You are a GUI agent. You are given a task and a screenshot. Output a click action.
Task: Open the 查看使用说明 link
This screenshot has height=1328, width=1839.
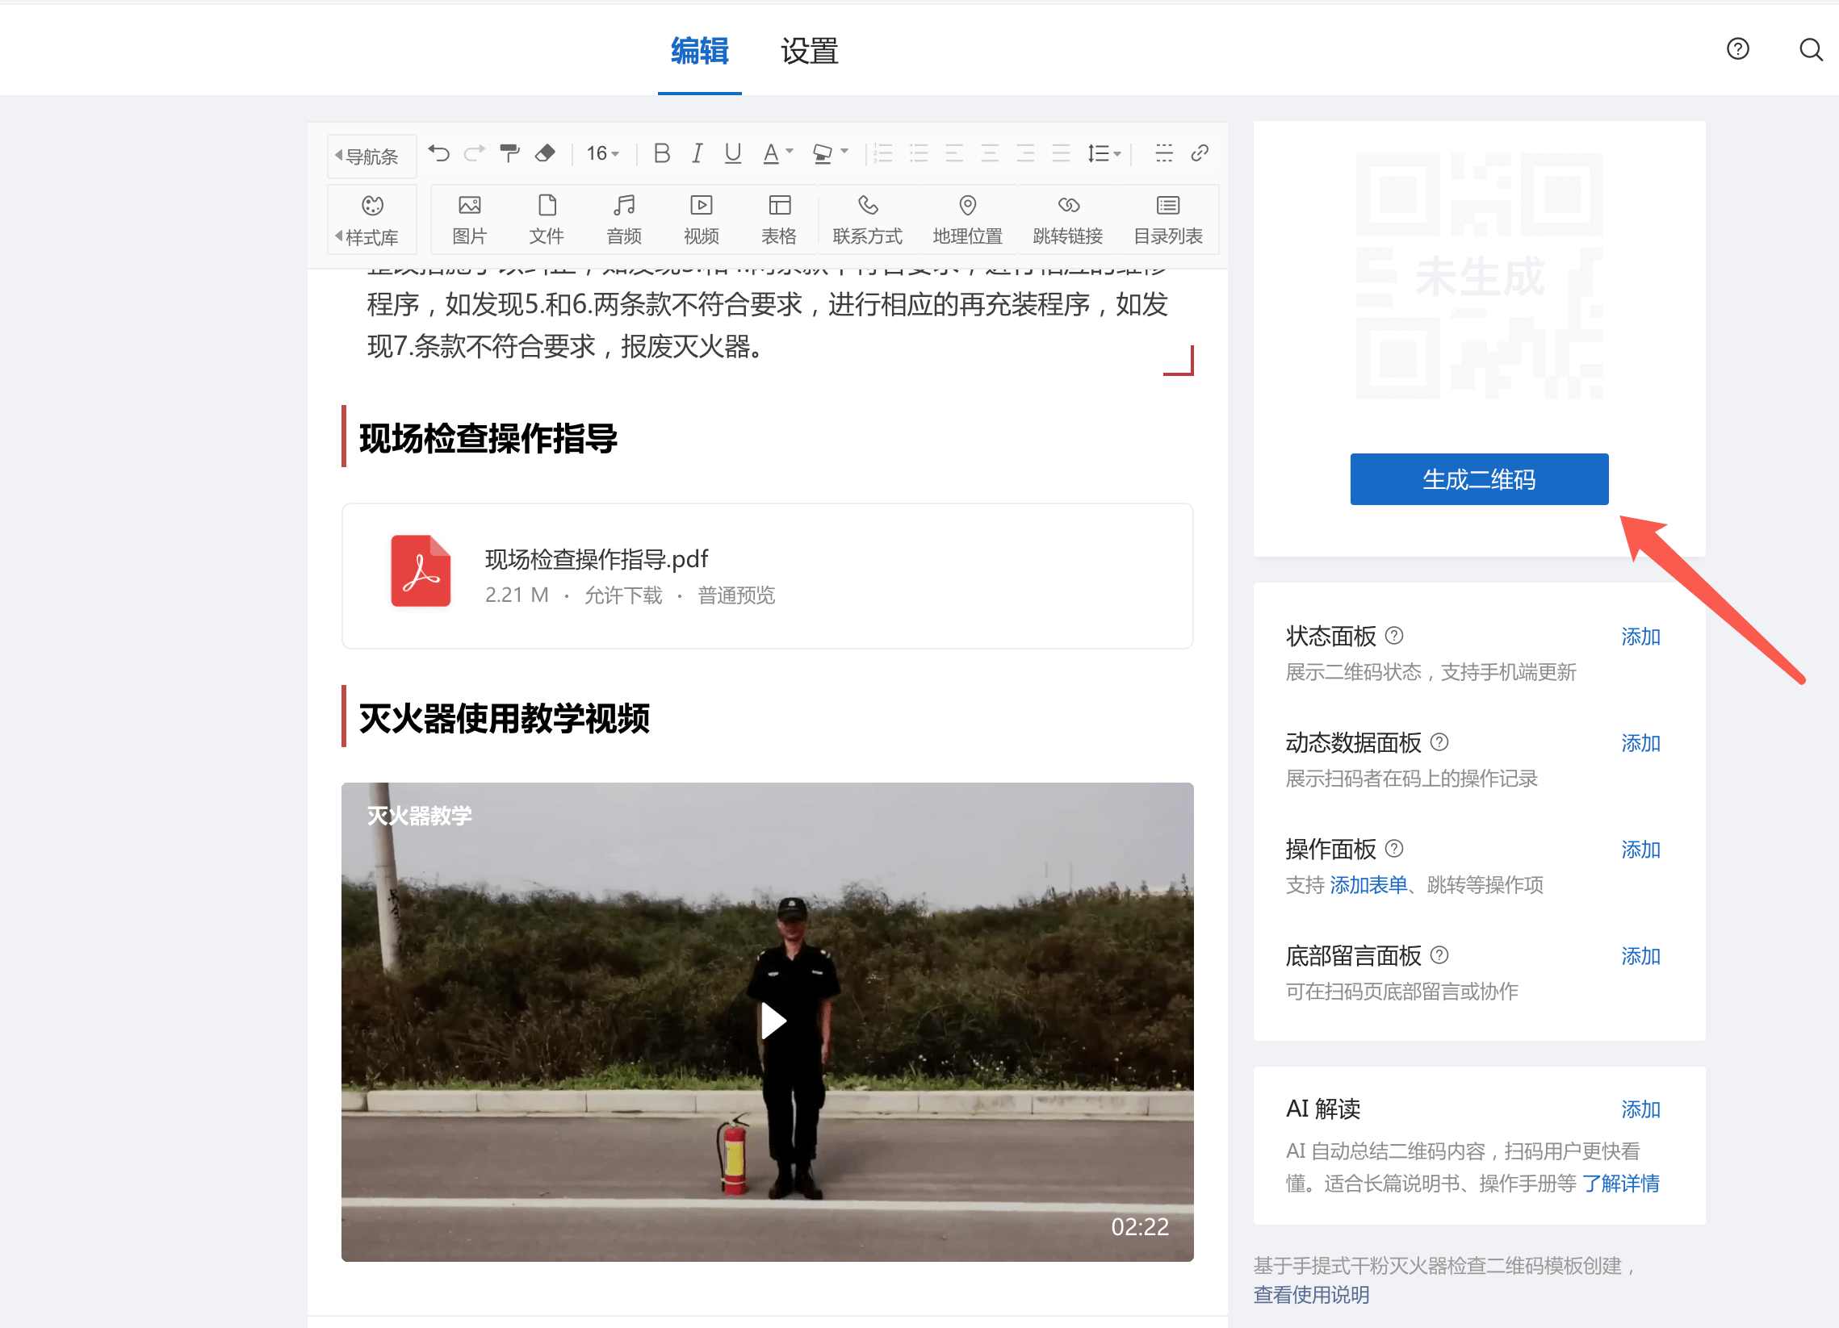coord(1311,1295)
